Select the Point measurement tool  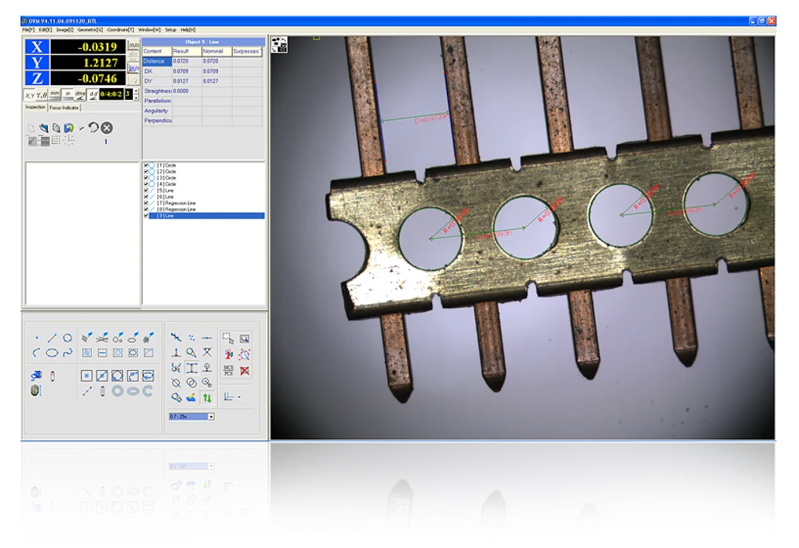click(x=37, y=338)
